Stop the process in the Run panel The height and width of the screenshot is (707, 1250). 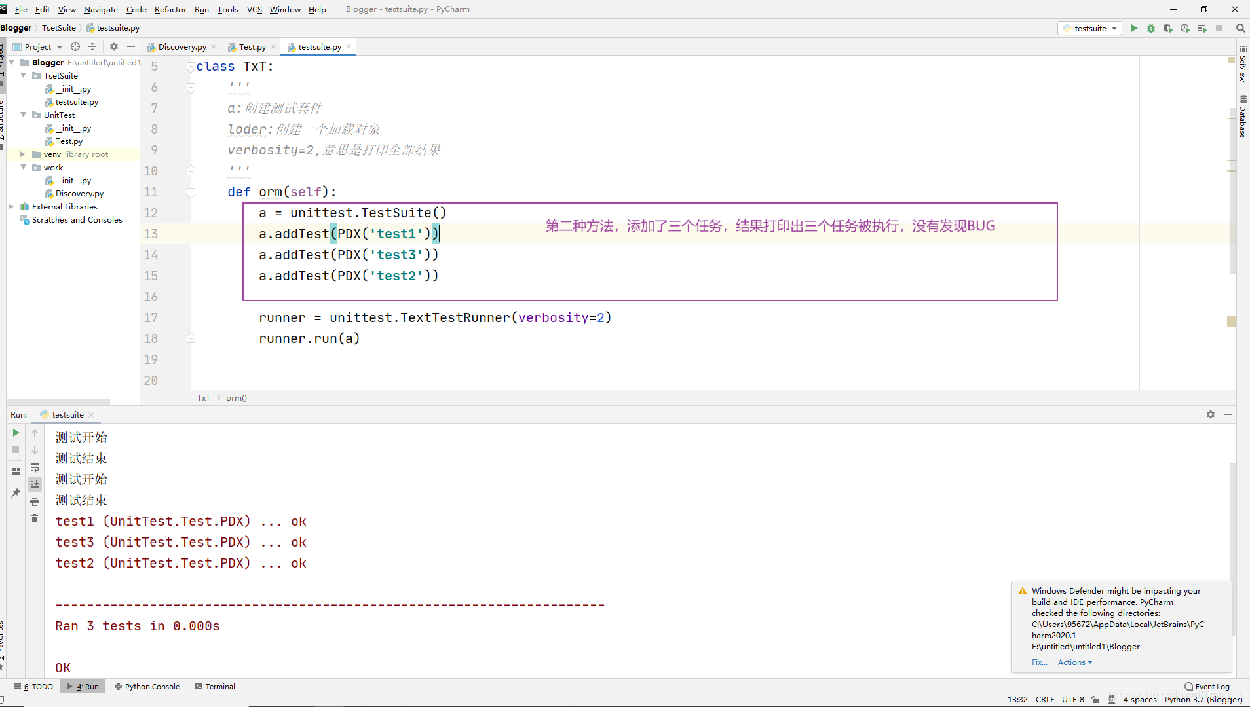point(16,450)
